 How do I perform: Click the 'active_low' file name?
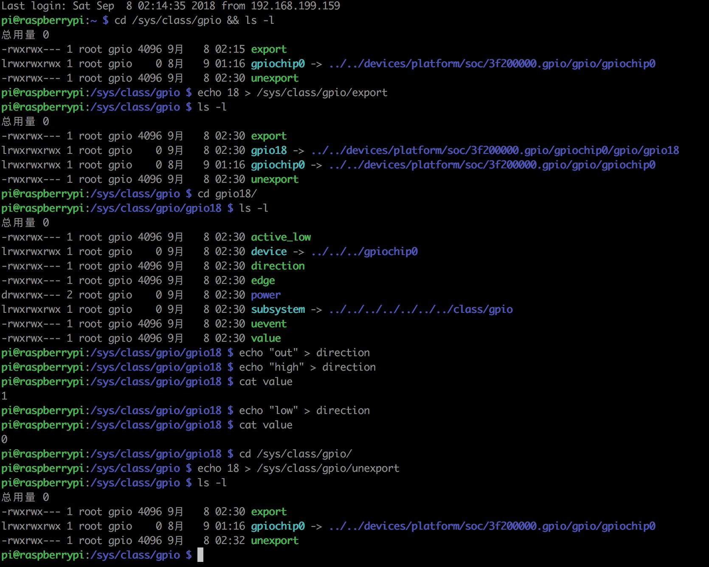(281, 237)
